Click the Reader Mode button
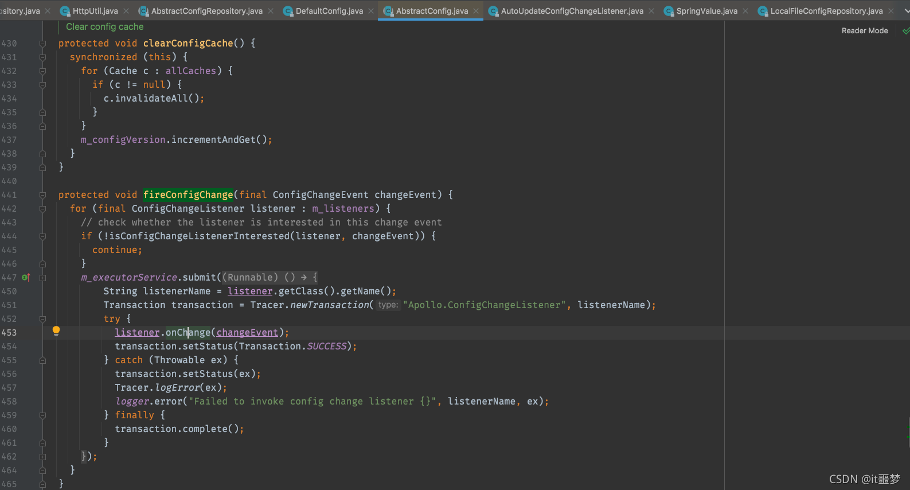 pyautogui.click(x=865, y=31)
